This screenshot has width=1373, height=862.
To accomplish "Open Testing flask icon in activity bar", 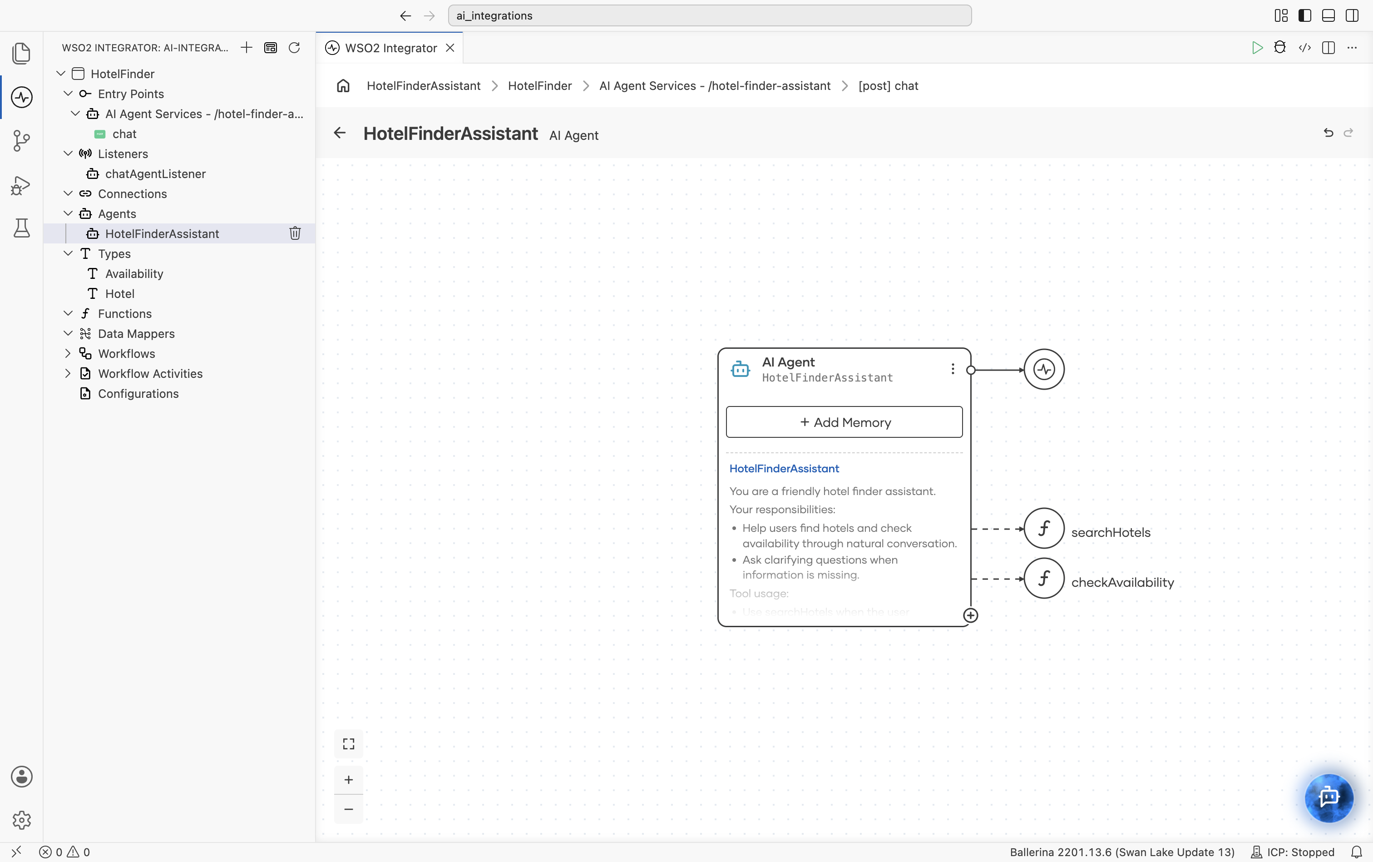I will [x=22, y=228].
